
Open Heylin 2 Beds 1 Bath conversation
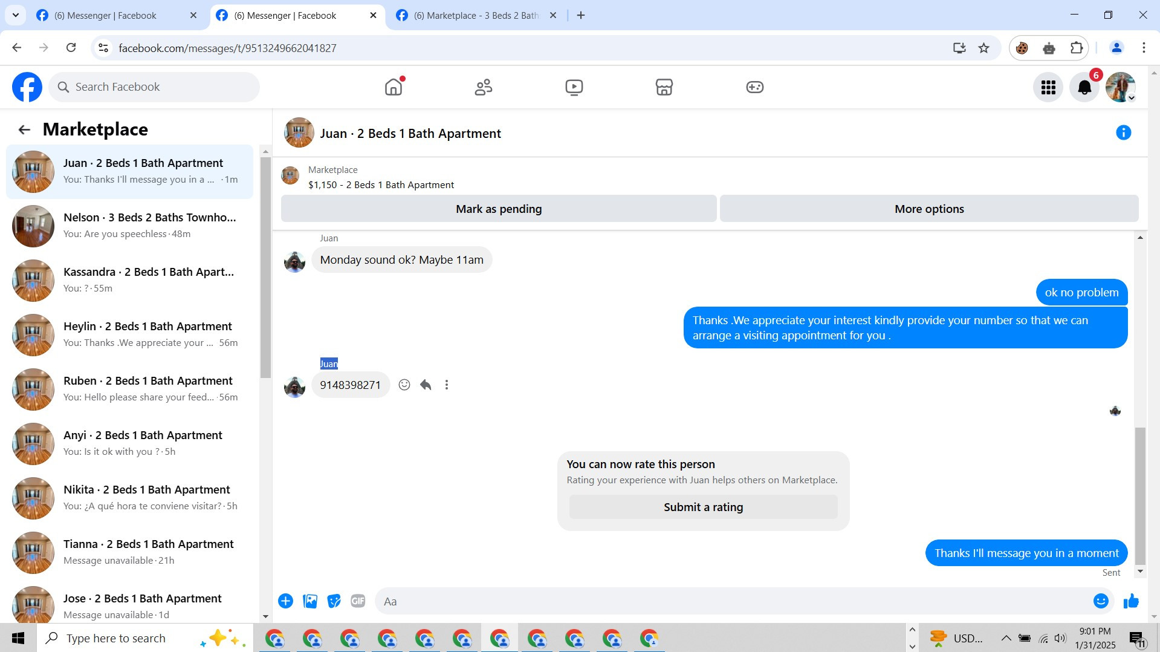pyautogui.click(x=130, y=334)
